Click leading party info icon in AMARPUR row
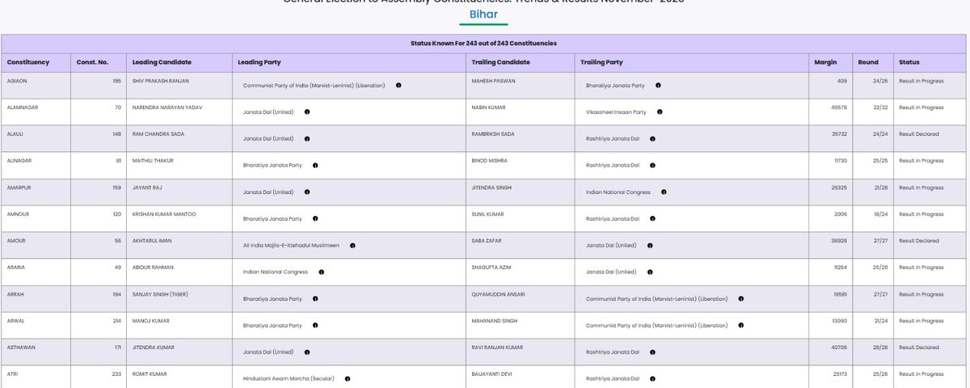Viewport: 970px width, 388px height. coord(306,192)
